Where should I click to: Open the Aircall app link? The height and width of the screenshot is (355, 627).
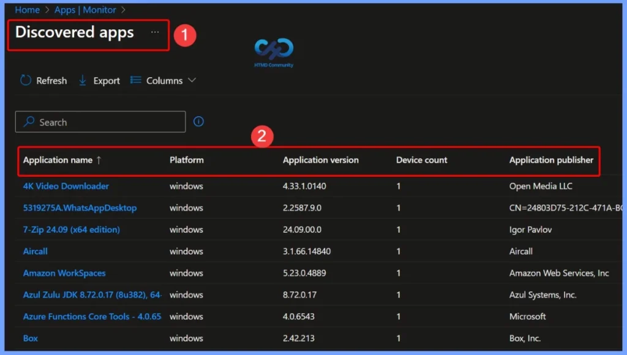coord(35,251)
